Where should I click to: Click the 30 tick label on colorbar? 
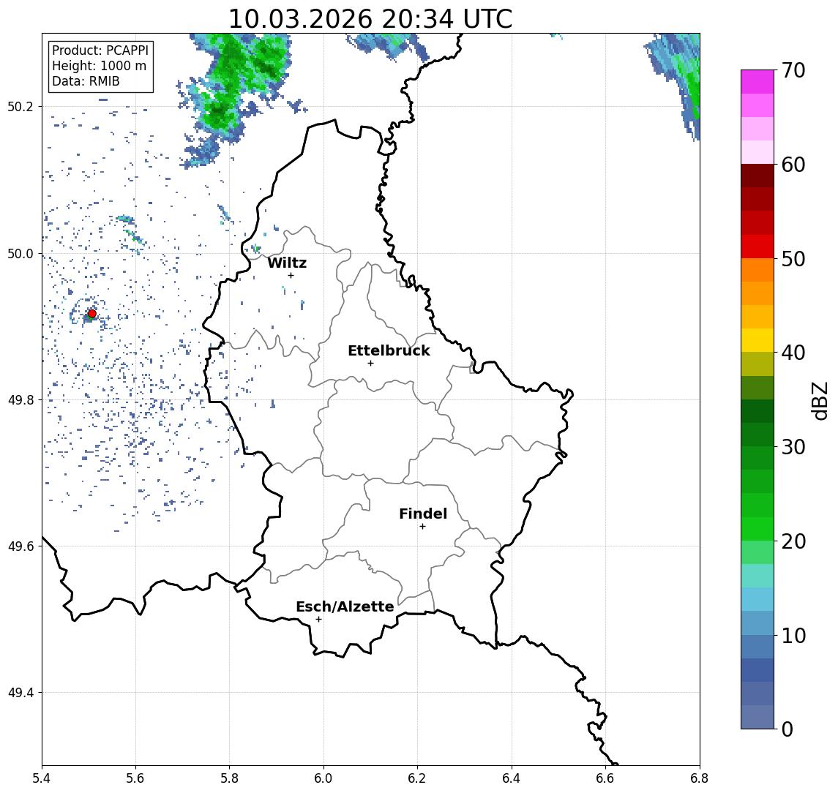pos(793,447)
